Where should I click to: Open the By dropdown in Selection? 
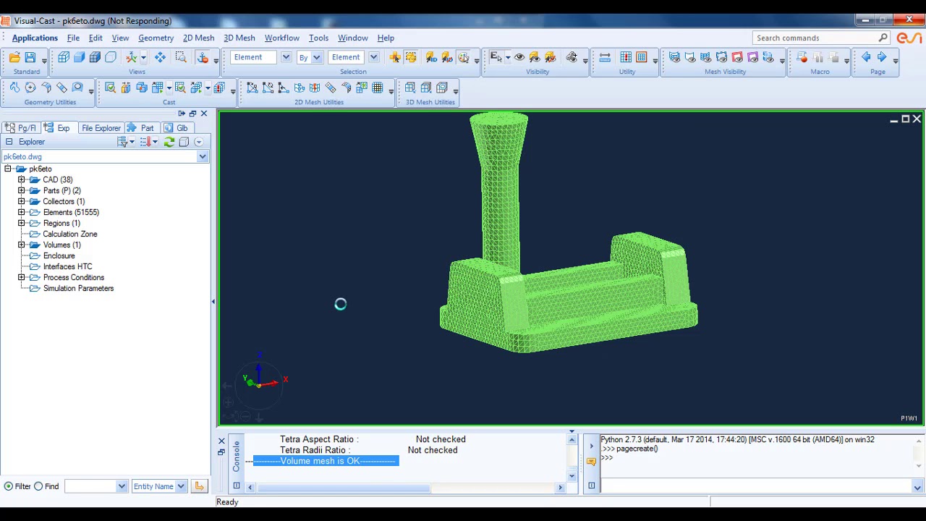(x=316, y=57)
